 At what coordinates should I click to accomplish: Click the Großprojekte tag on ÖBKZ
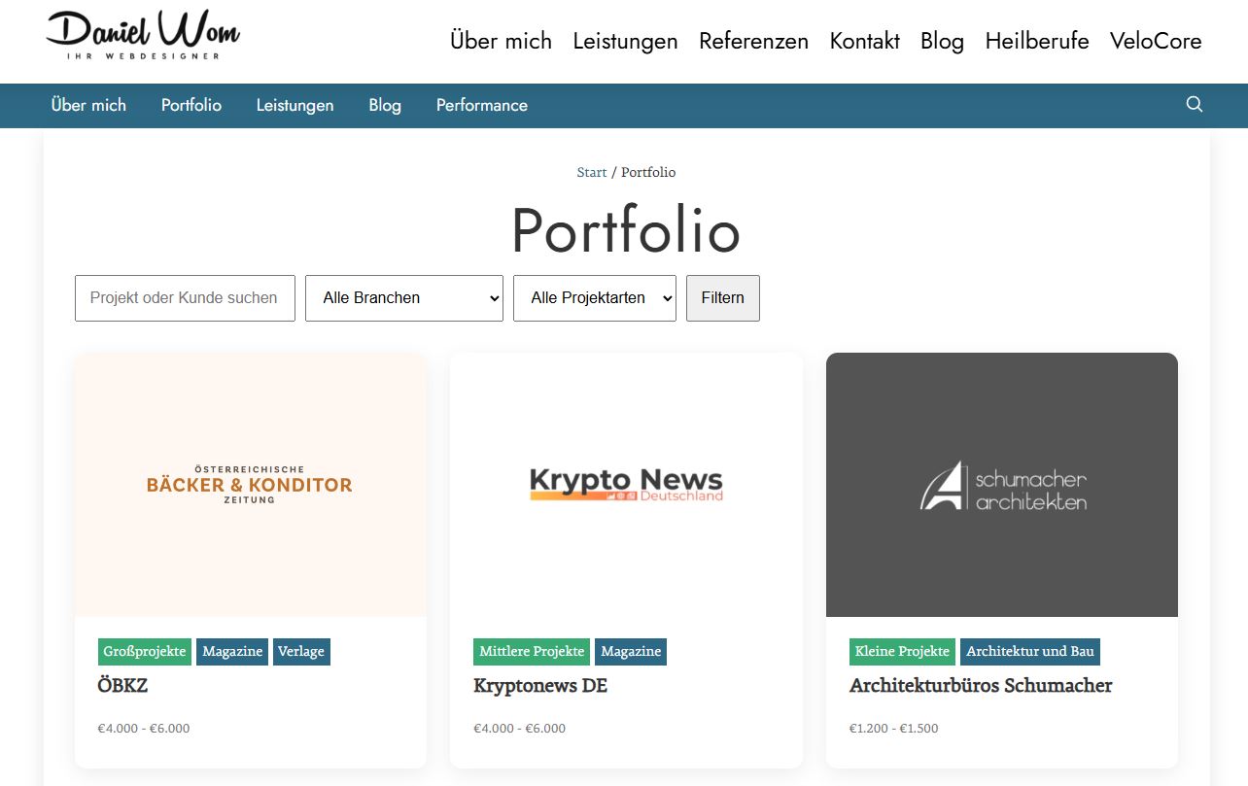pos(145,651)
